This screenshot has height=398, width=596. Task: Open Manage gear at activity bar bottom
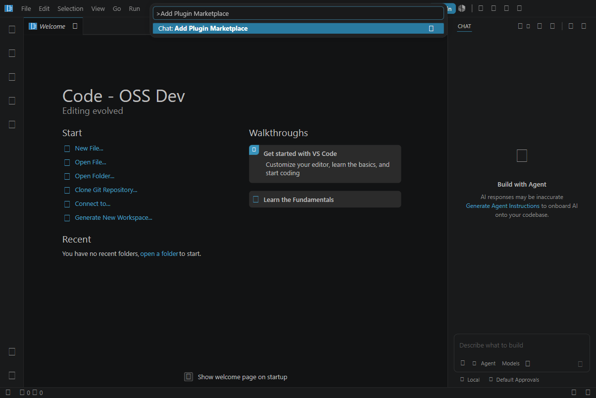(12, 375)
